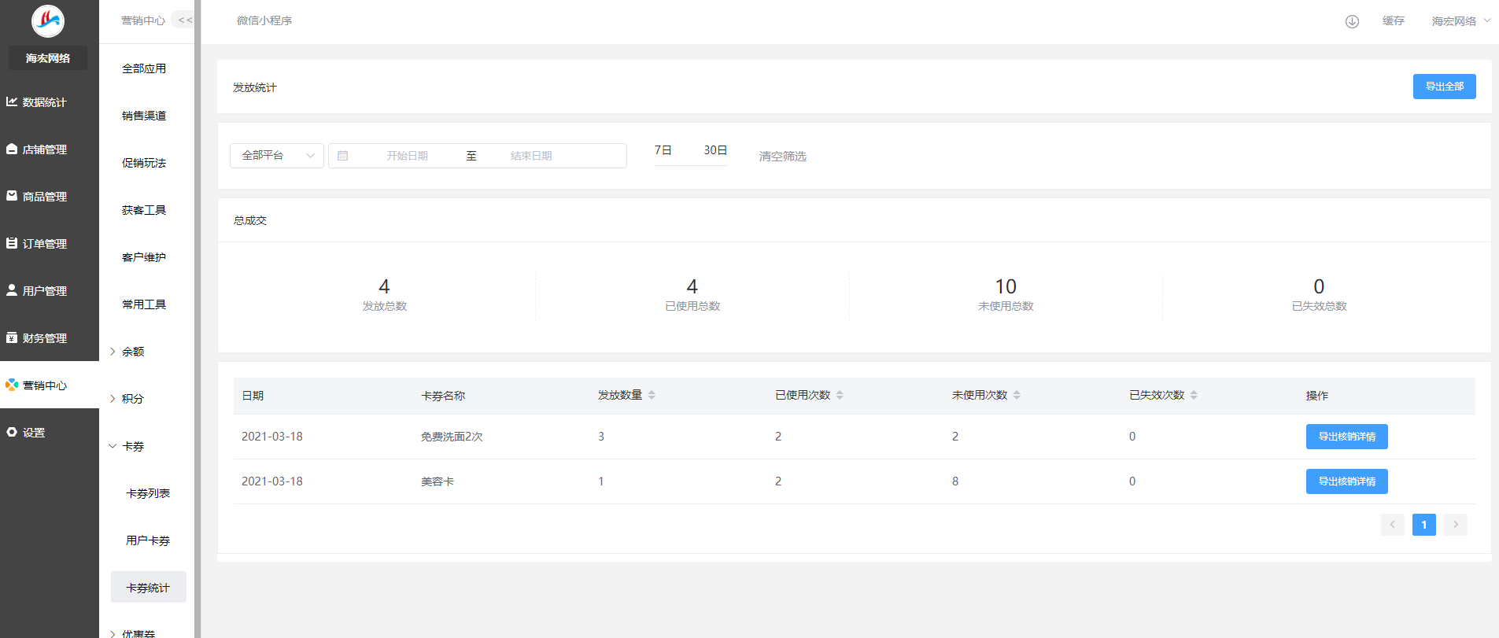Open 用户卡券 submenu item
Image resolution: width=1499 pixels, height=638 pixels.
148,540
